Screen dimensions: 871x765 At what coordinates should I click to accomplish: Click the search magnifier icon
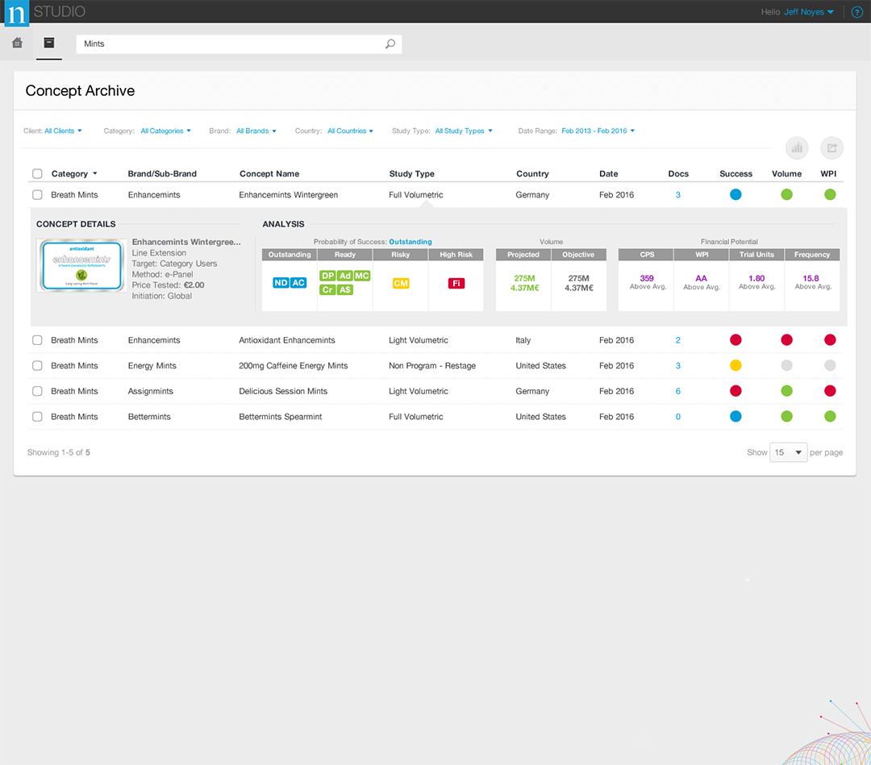[390, 44]
